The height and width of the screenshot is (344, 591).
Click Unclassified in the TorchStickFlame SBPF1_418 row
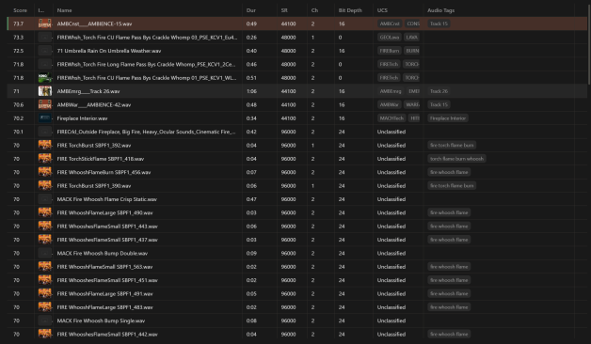click(391, 159)
